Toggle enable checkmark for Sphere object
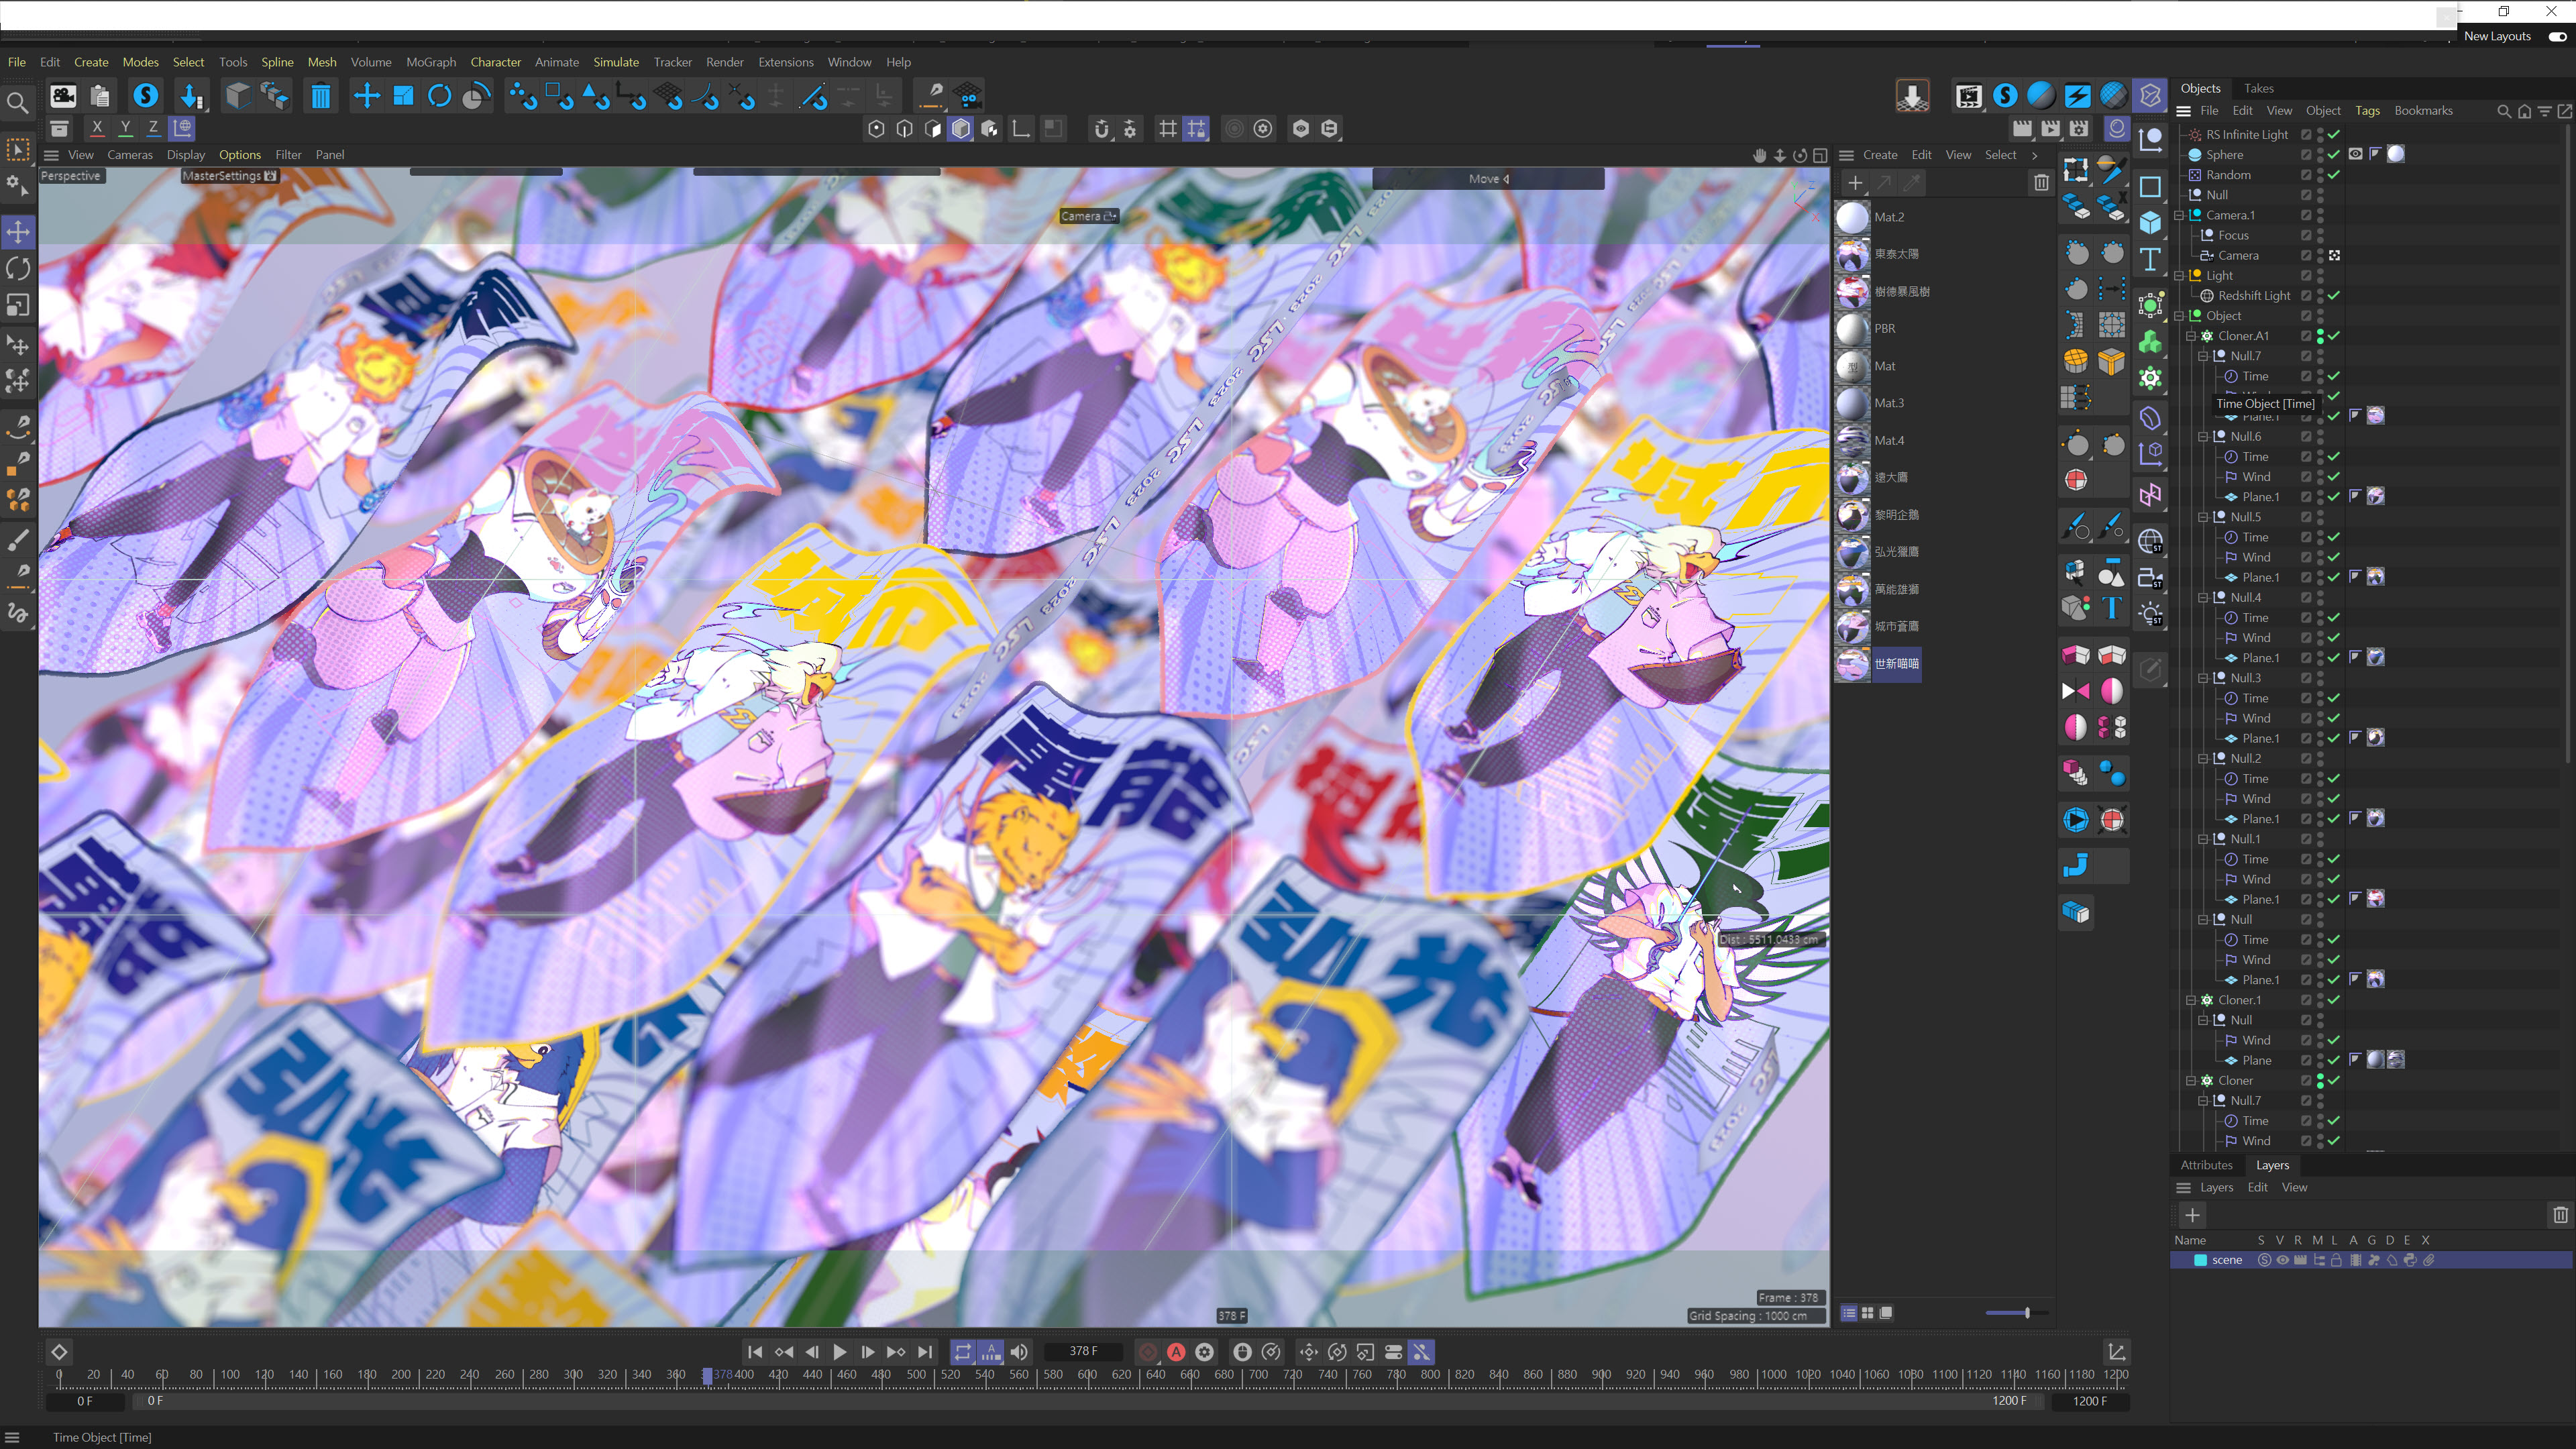2576x1449 pixels. [2334, 154]
